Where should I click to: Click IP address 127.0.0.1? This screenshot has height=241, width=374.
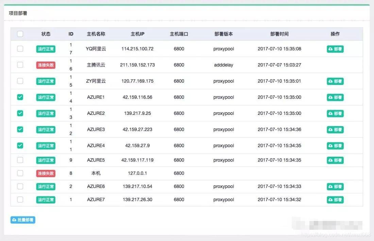pyautogui.click(x=137, y=173)
